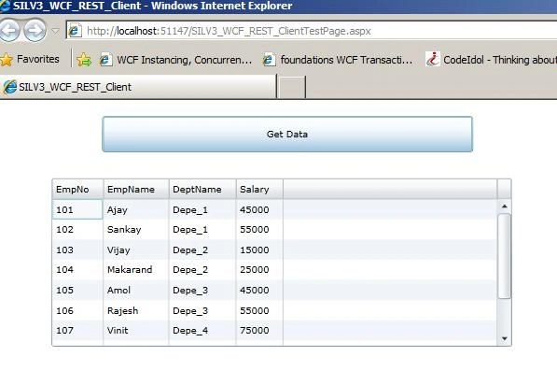
Task: Click the data grid vertical scrollbar thumb
Action: (x=505, y=256)
